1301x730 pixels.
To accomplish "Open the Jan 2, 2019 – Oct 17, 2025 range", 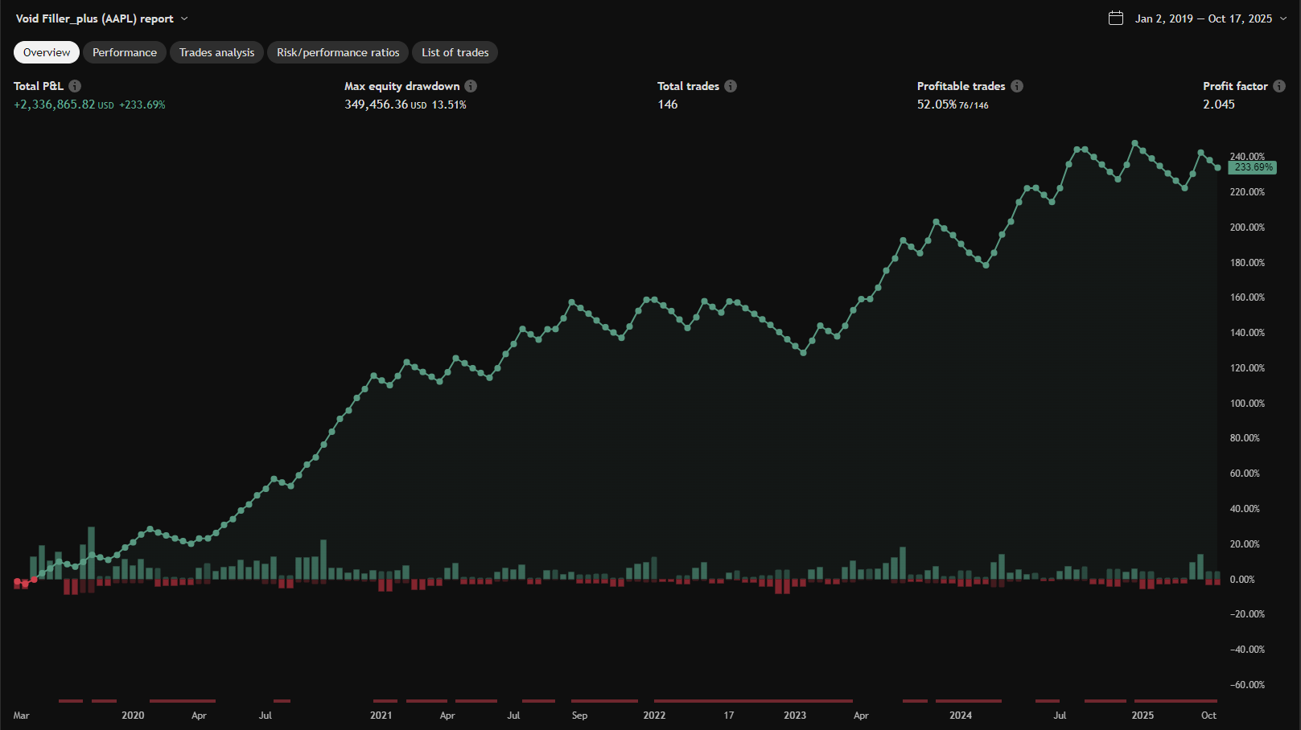I will tap(1203, 18).
